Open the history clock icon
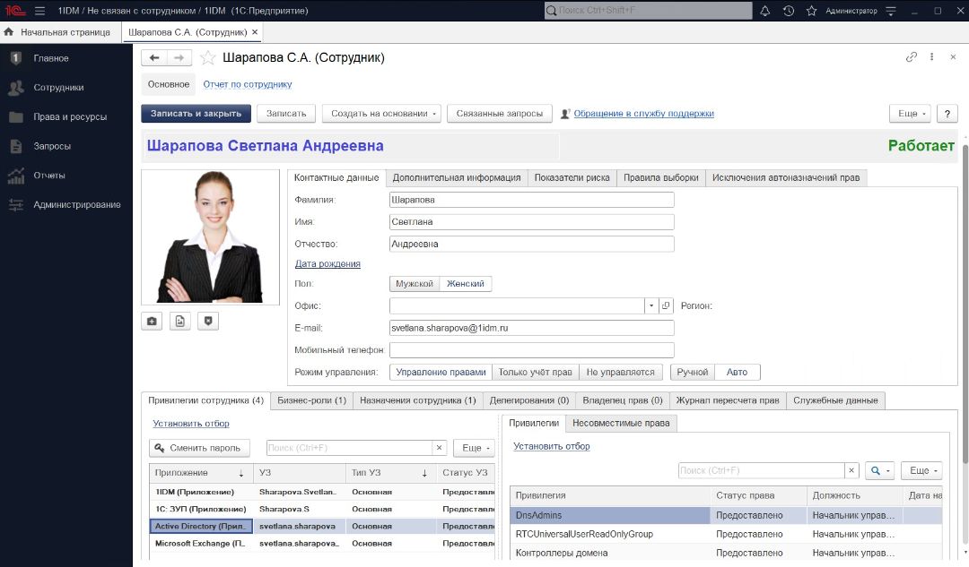Viewport: 969px width, 567px height. 789,11
